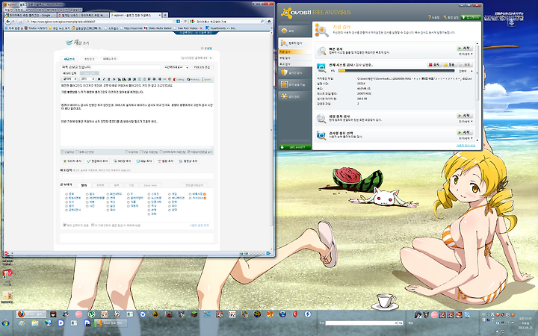Click the Spoon button in editor toolbar

tap(206, 79)
